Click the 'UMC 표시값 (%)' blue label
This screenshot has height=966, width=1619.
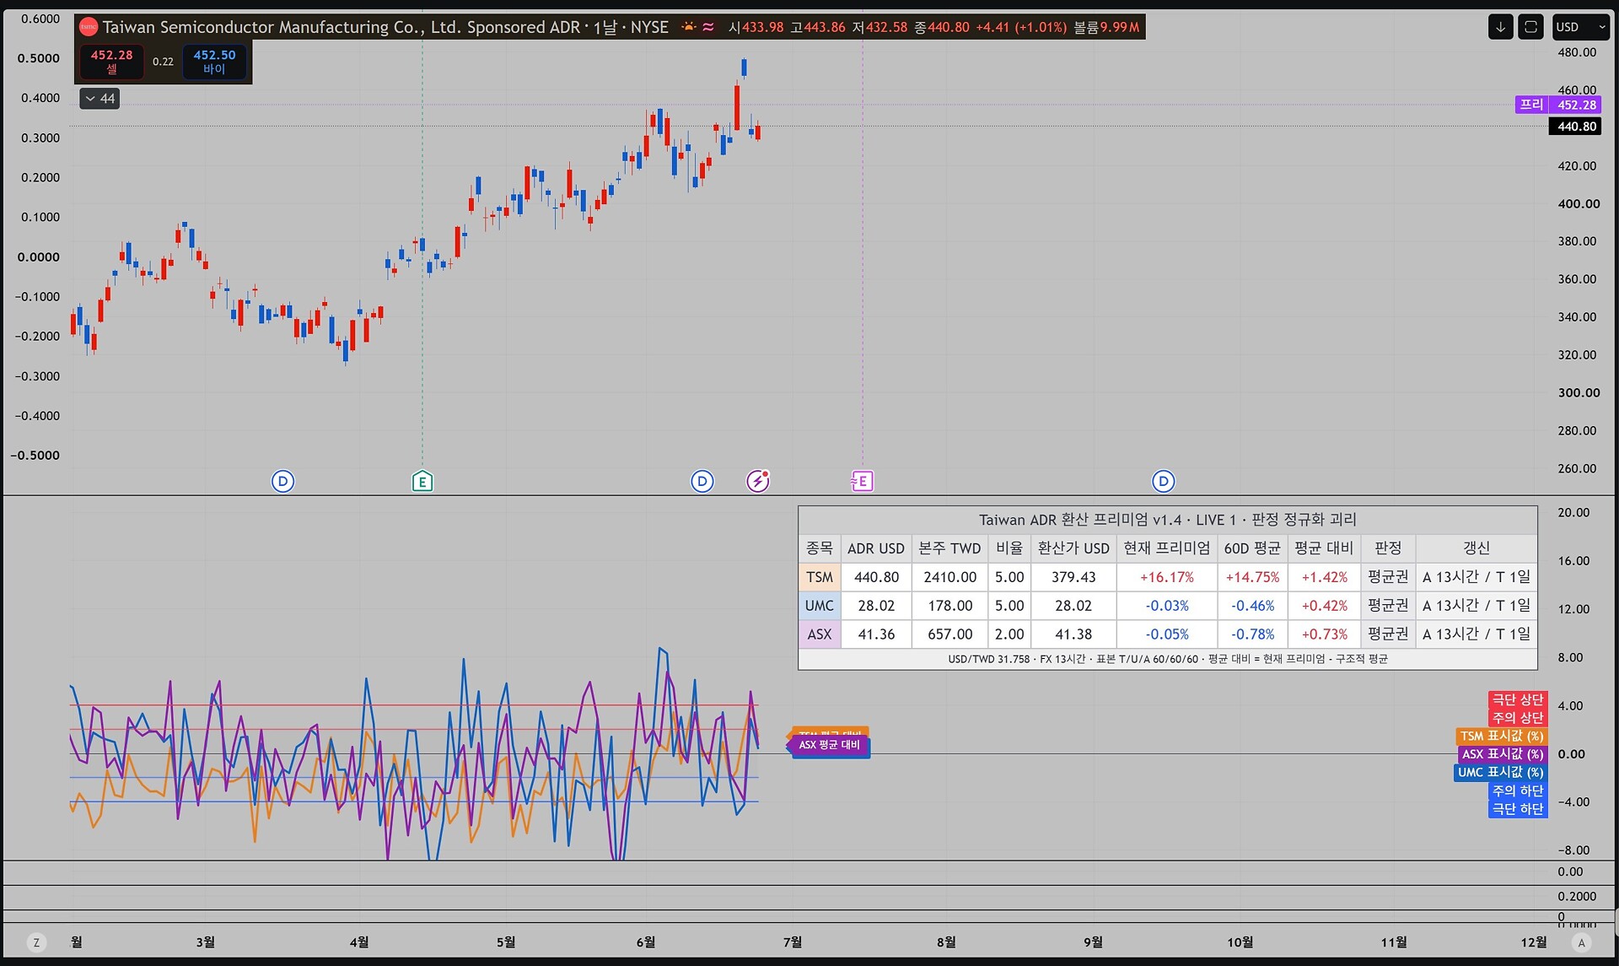point(1501,772)
